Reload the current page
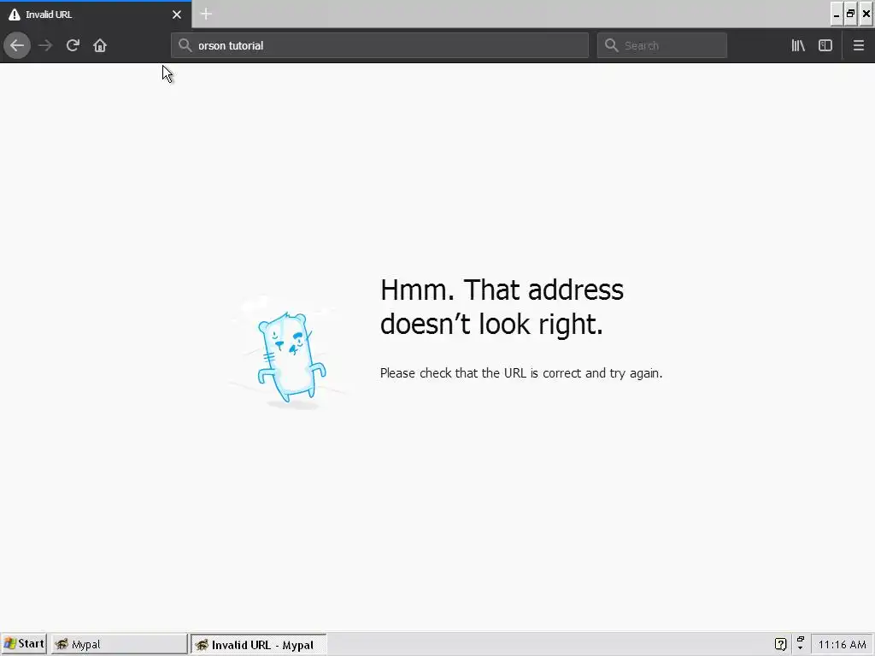Screen dimensions: 875x656 [x=73, y=45]
